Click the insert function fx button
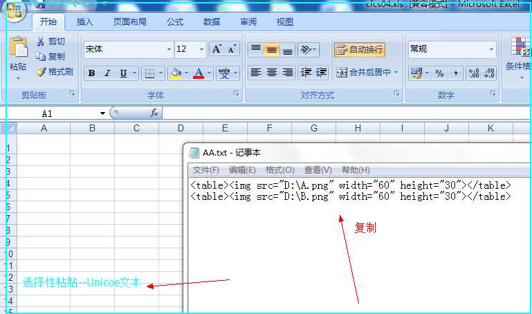Image resolution: width=532 pixels, height=314 pixels. tap(154, 113)
